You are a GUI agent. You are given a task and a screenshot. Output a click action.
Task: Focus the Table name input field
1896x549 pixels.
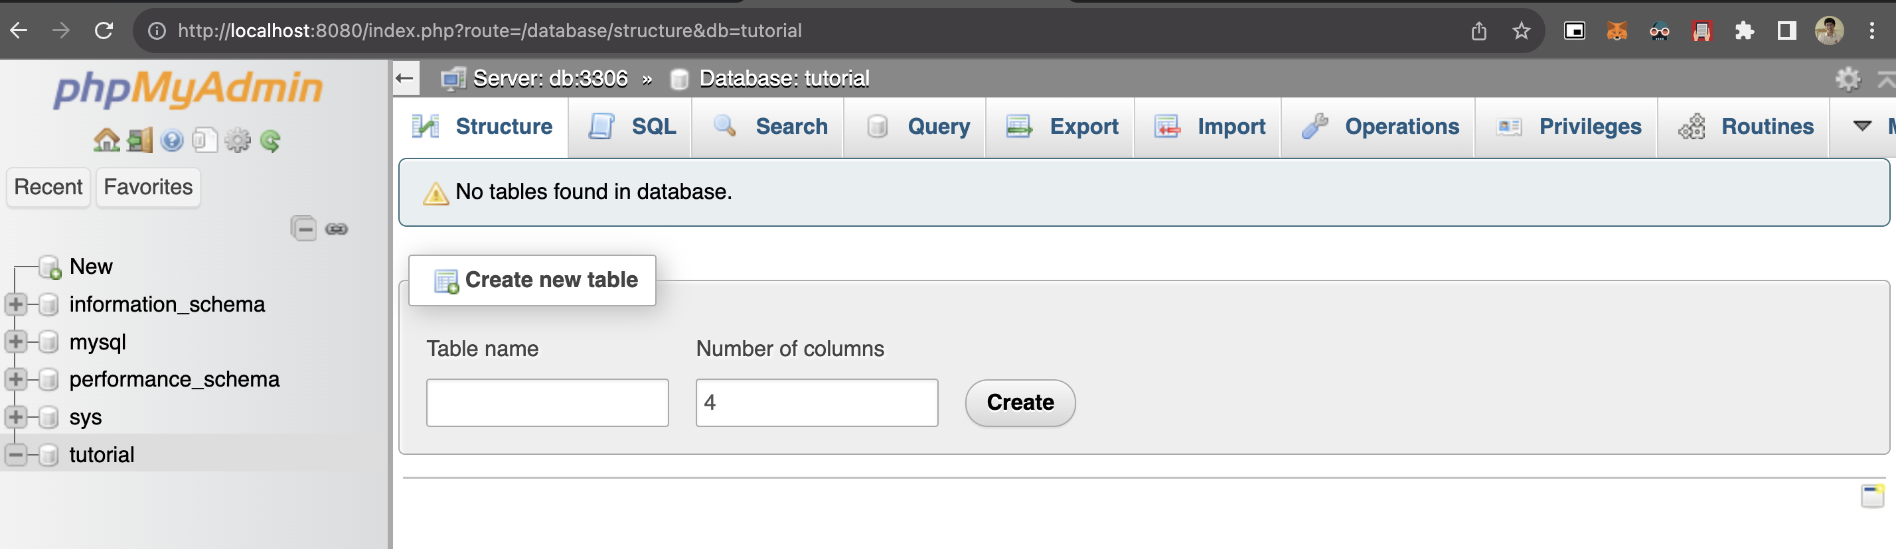coord(547,402)
